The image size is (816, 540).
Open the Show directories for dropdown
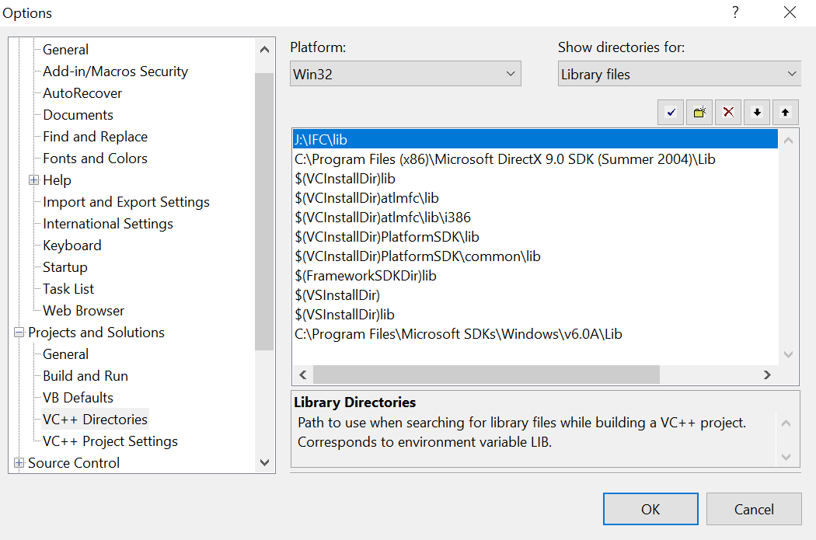point(678,75)
